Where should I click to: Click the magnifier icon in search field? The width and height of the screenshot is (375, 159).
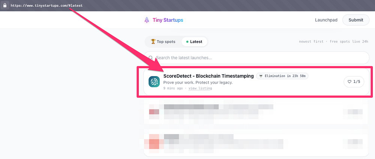coord(151,58)
